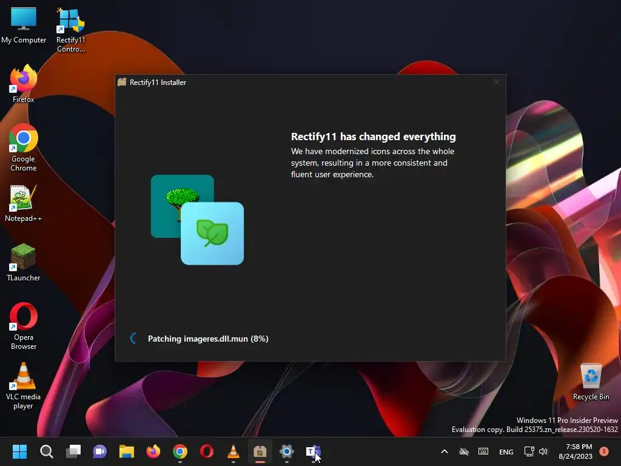The width and height of the screenshot is (621, 466).
Task: Click 'Patching imageres.dll.mun (8%)' status text
Action: tap(208, 339)
